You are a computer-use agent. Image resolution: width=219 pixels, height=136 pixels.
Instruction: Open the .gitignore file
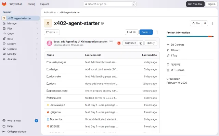point(55,112)
